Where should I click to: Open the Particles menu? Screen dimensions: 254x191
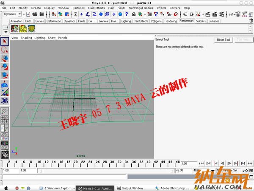[78, 8]
